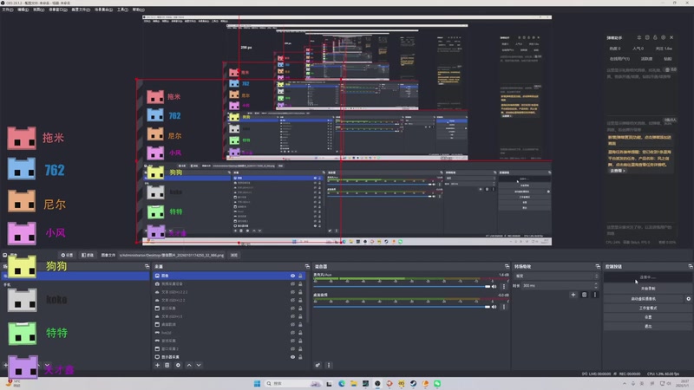
Task: Click the 启动虚拟摄像机 virtual camera button
Action: coord(644,299)
